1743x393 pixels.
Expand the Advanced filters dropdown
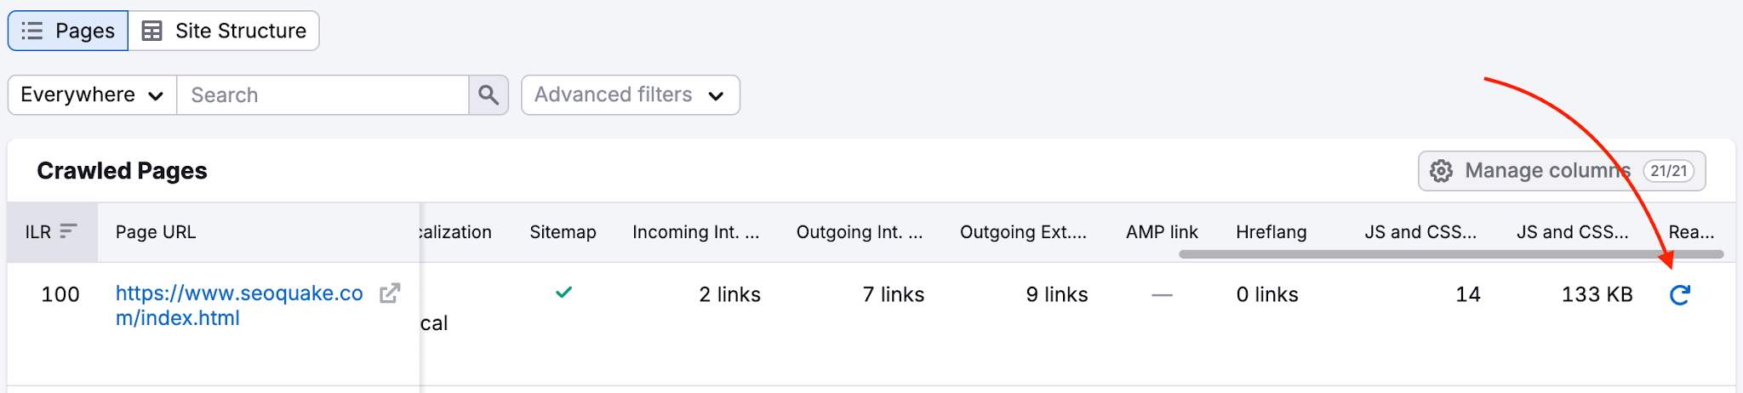point(630,94)
